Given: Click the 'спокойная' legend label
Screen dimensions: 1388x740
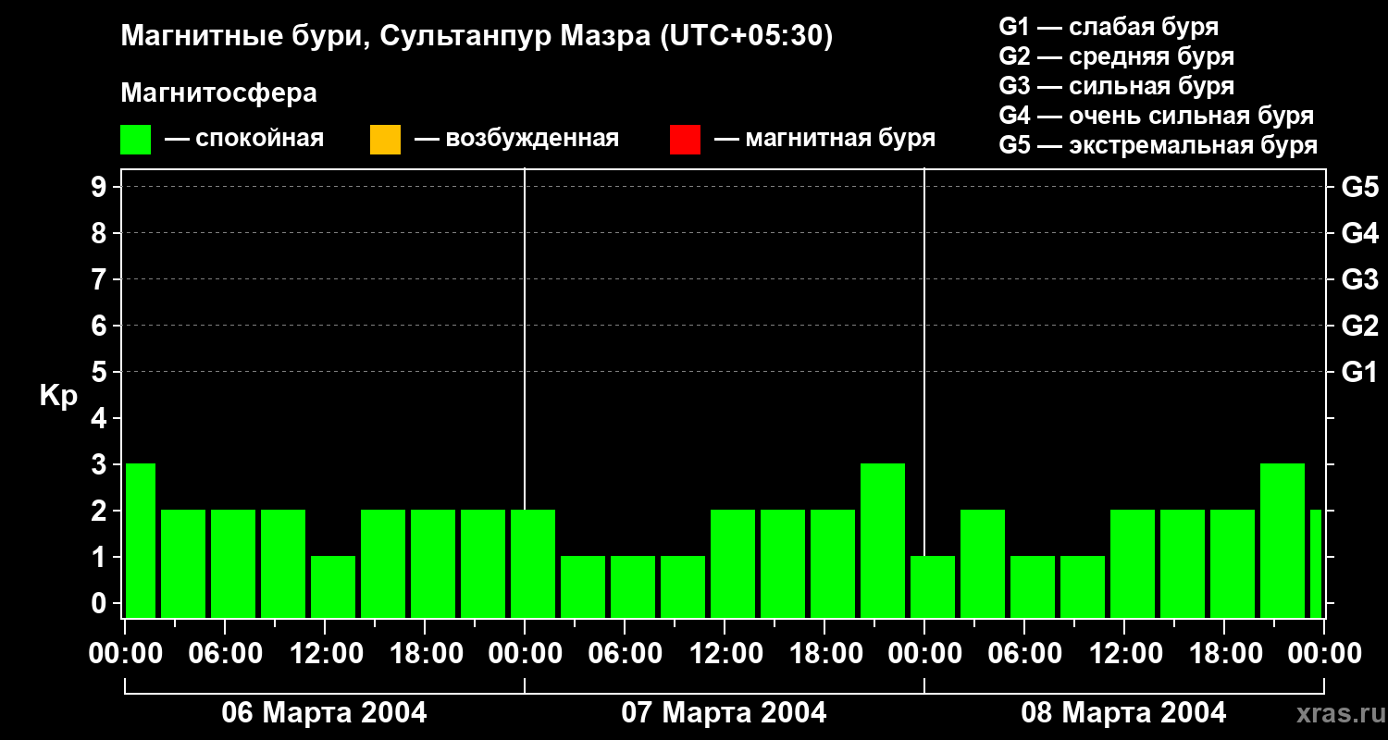Looking at the screenshot, I should click(x=259, y=140).
